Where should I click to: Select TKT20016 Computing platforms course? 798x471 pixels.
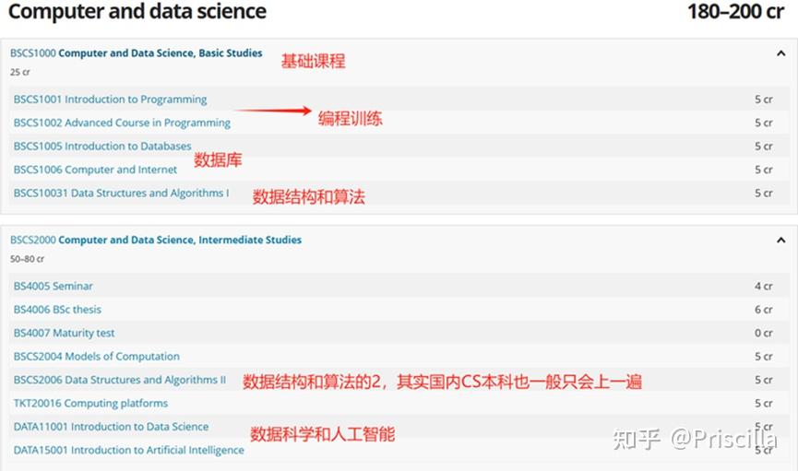(90, 404)
